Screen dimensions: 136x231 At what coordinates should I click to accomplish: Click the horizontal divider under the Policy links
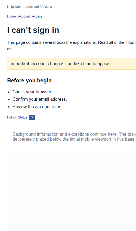[x=72, y=126]
